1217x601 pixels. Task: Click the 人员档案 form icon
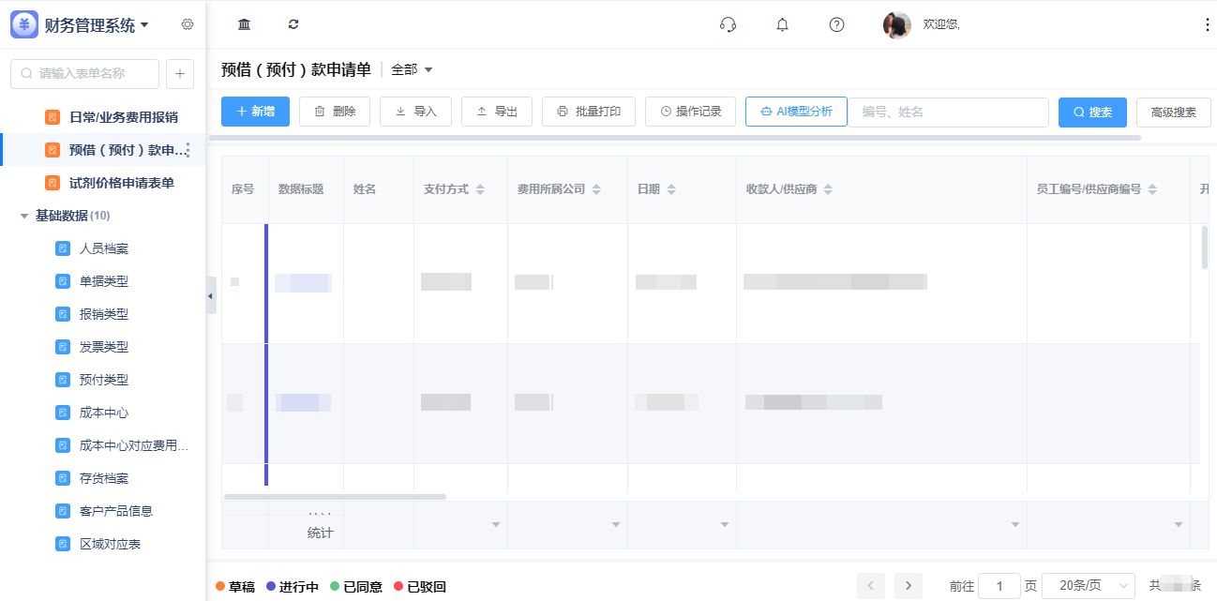coord(63,248)
